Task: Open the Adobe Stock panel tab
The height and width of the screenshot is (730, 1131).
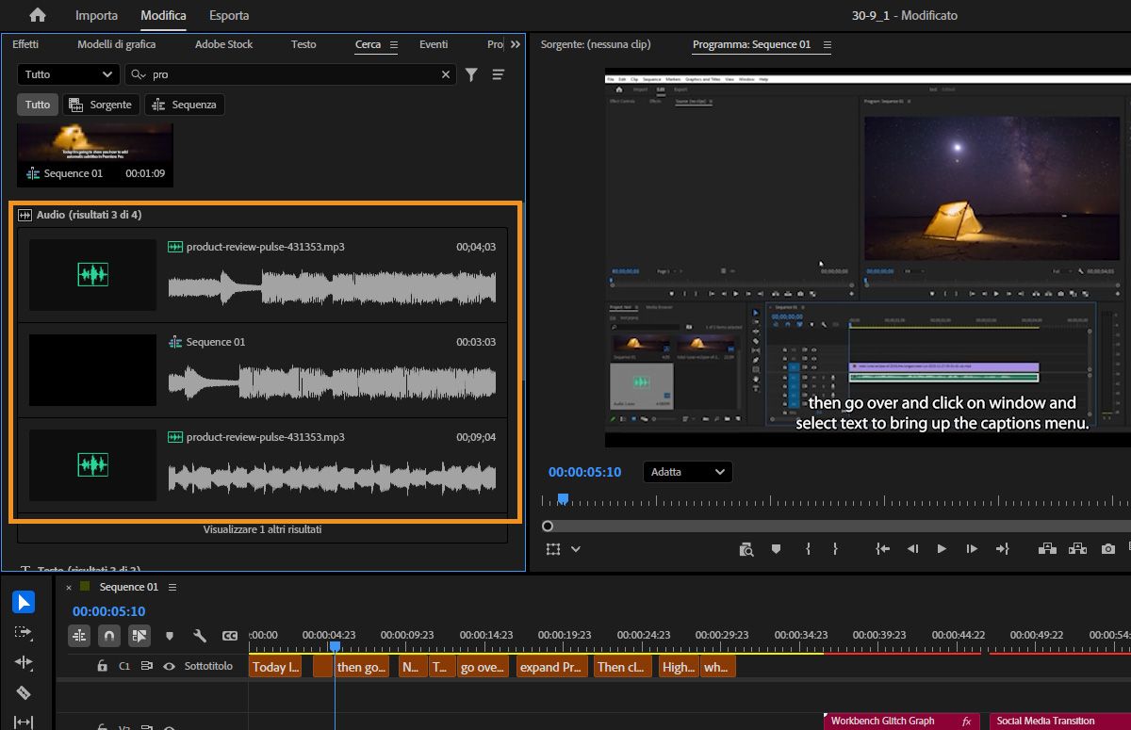Action: point(223,44)
